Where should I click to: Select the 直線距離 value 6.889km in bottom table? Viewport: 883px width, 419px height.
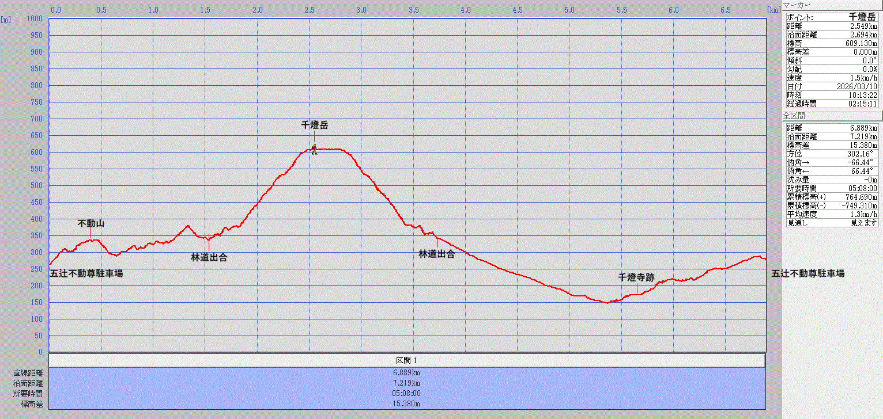click(407, 372)
